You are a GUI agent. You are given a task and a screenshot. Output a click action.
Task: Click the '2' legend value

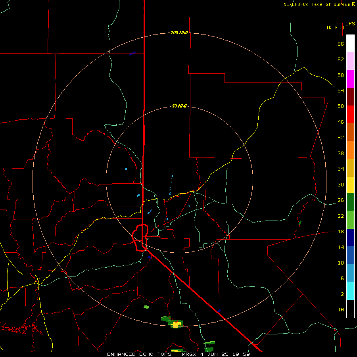coord(342,294)
